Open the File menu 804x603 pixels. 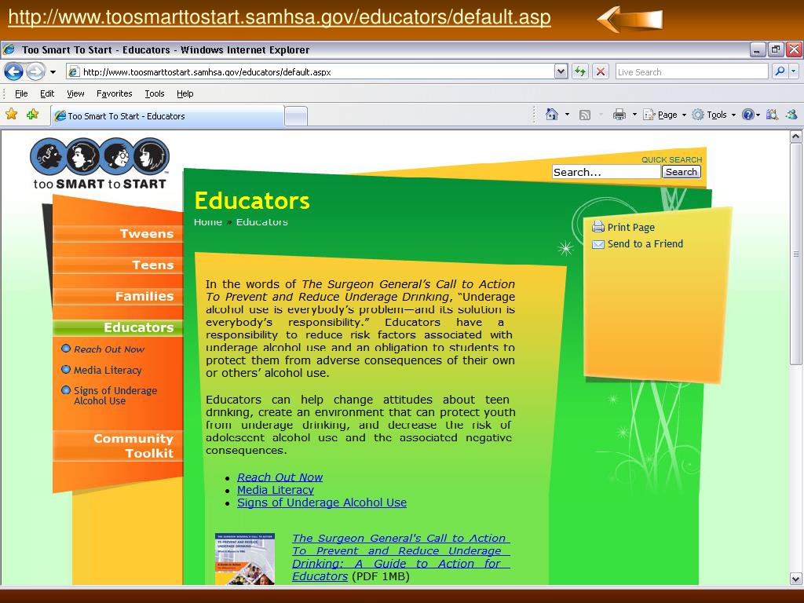tap(21, 93)
